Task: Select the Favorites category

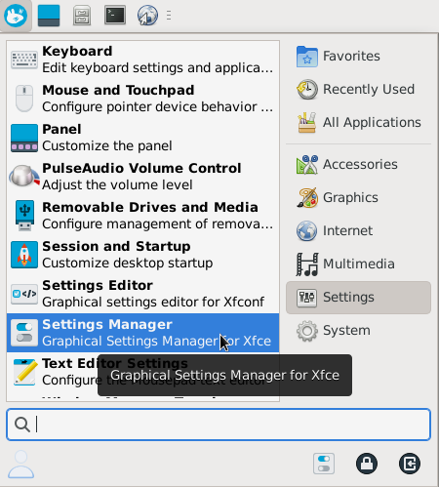Action: pyautogui.click(x=358, y=57)
